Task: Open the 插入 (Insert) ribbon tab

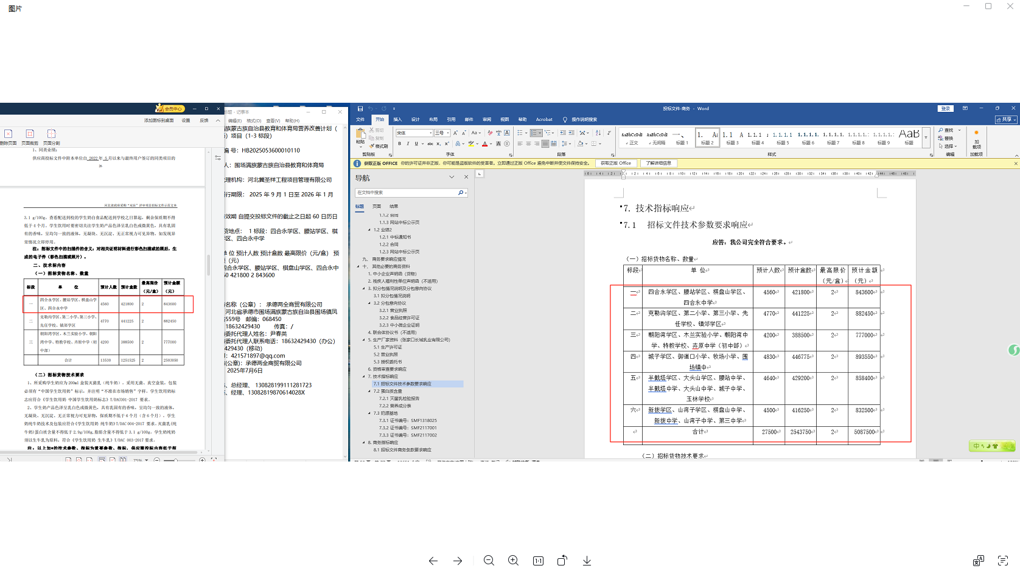Action: [x=397, y=120]
